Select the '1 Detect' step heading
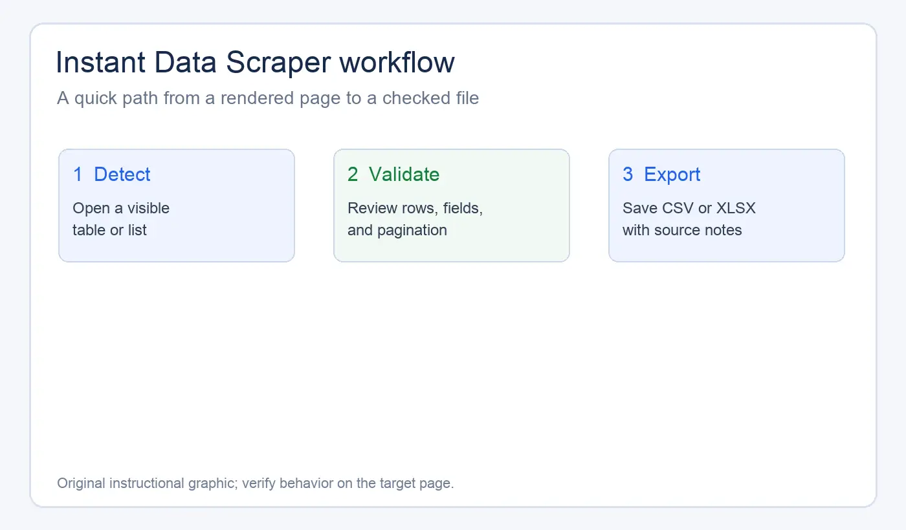Image resolution: width=906 pixels, height=530 pixels. coord(112,175)
